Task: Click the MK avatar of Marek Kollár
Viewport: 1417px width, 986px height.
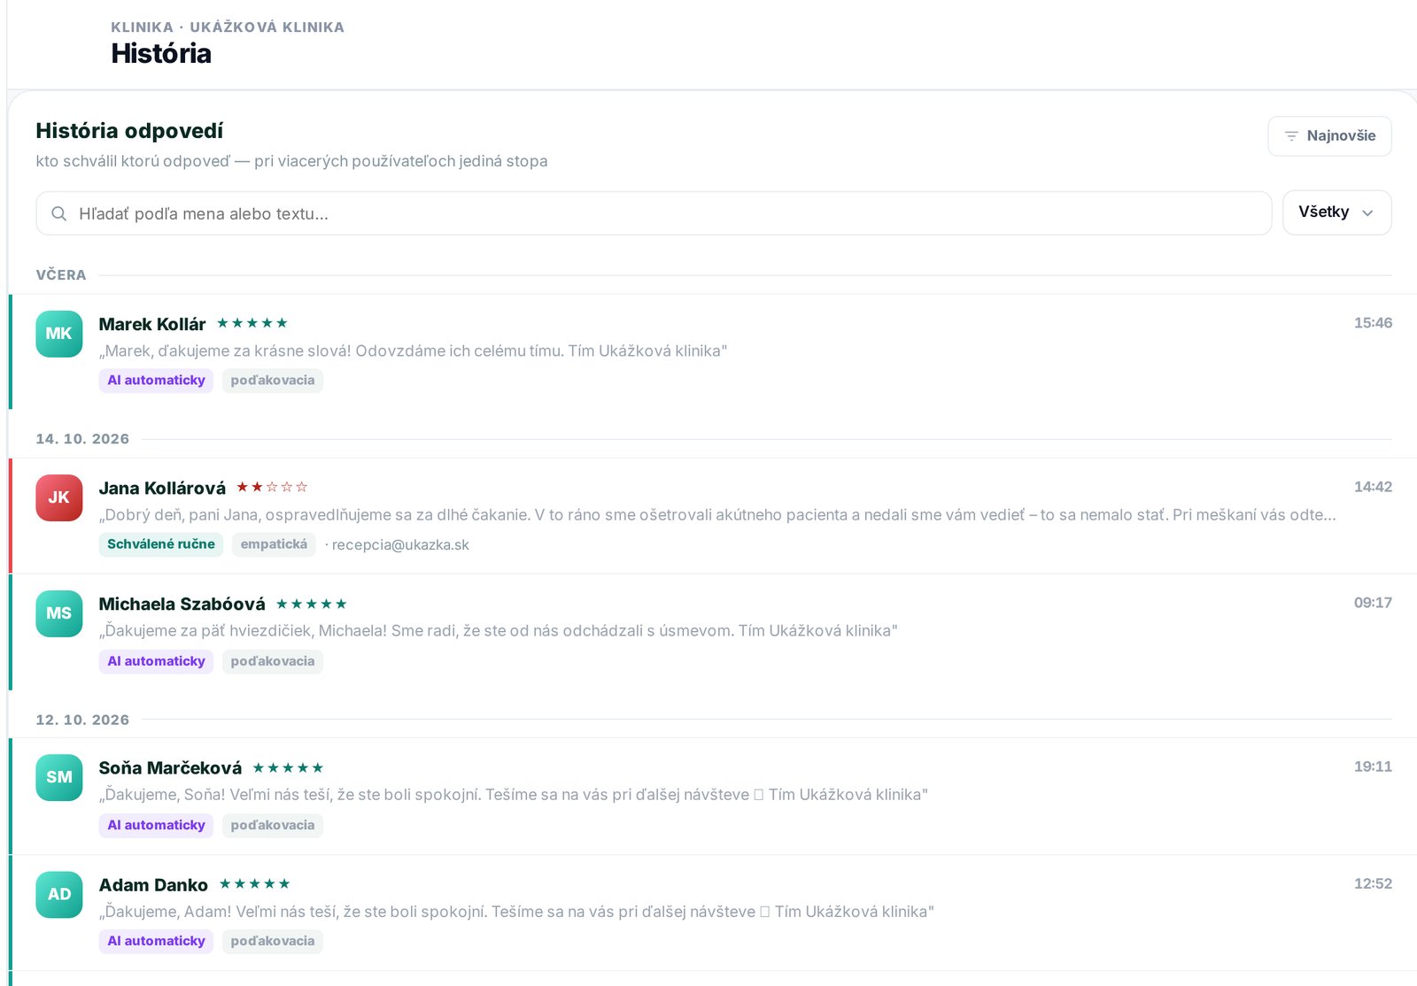Action: [x=59, y=334]
